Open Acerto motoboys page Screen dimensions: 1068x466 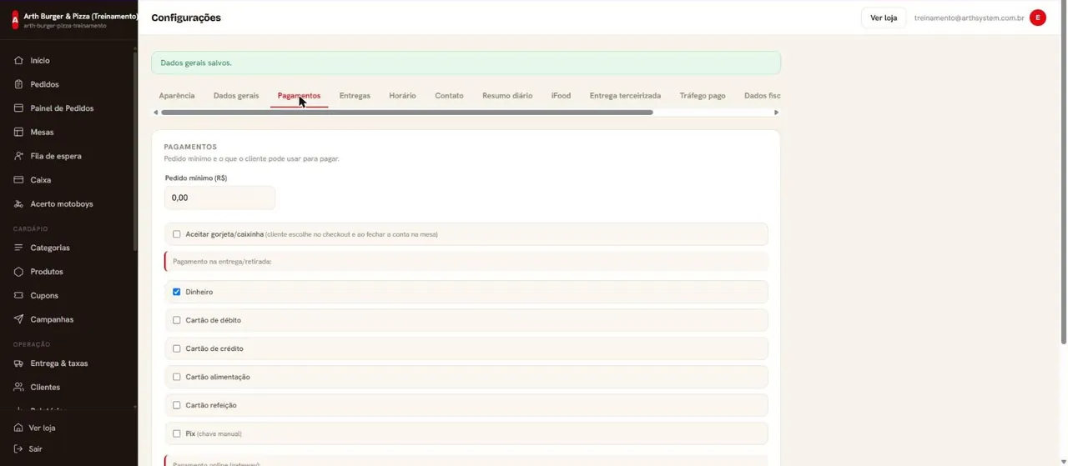(62, 203)
